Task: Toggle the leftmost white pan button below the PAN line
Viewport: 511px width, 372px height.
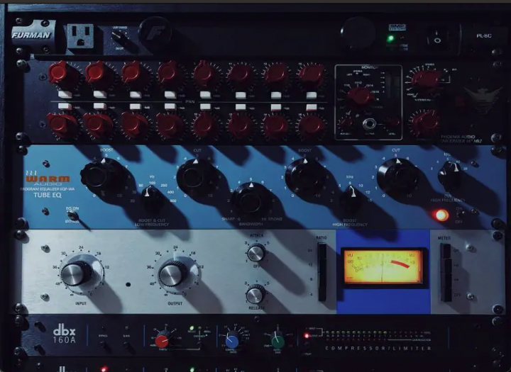Action: [x=65, y=106]
